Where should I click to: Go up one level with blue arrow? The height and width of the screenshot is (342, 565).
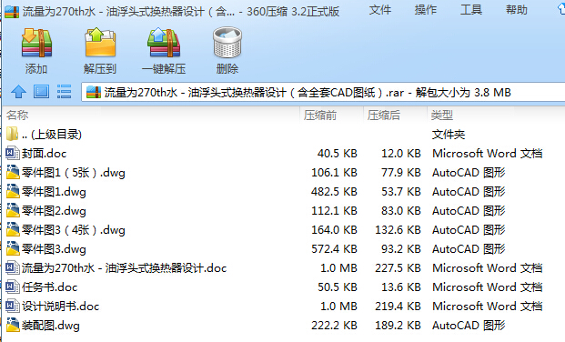pos(18,92)
